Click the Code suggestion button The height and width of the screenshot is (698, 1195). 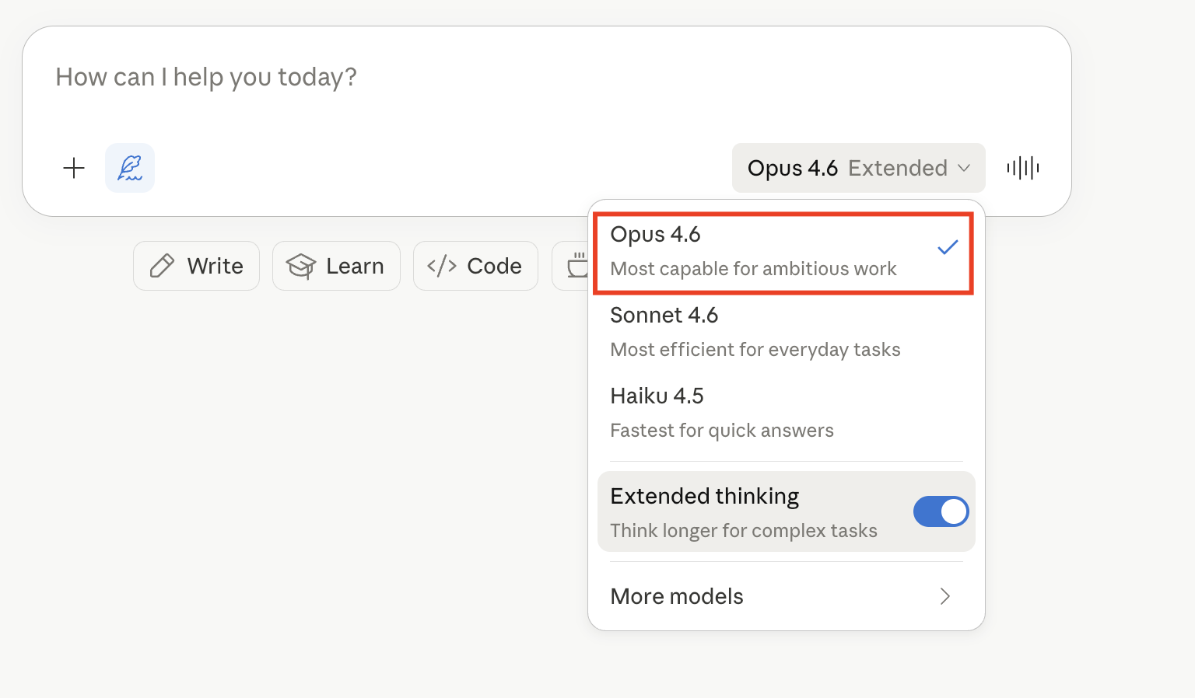pos(475,266)
